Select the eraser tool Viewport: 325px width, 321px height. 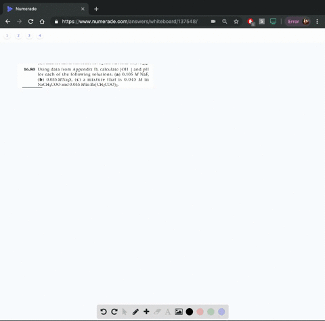coord(157,312)
